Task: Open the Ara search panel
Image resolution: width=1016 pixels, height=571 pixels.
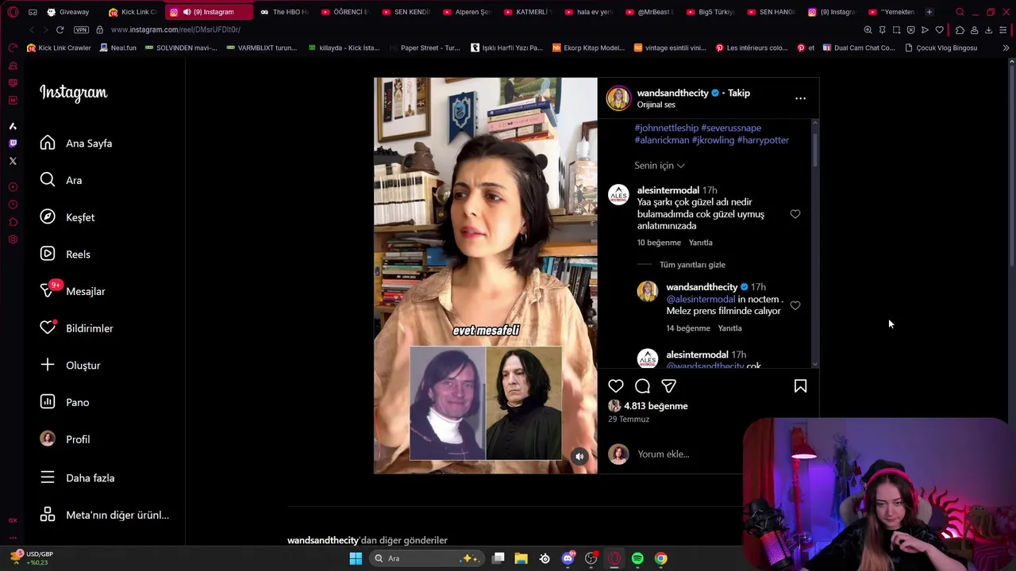Action: pyautogui.click(x=61, y=180)
